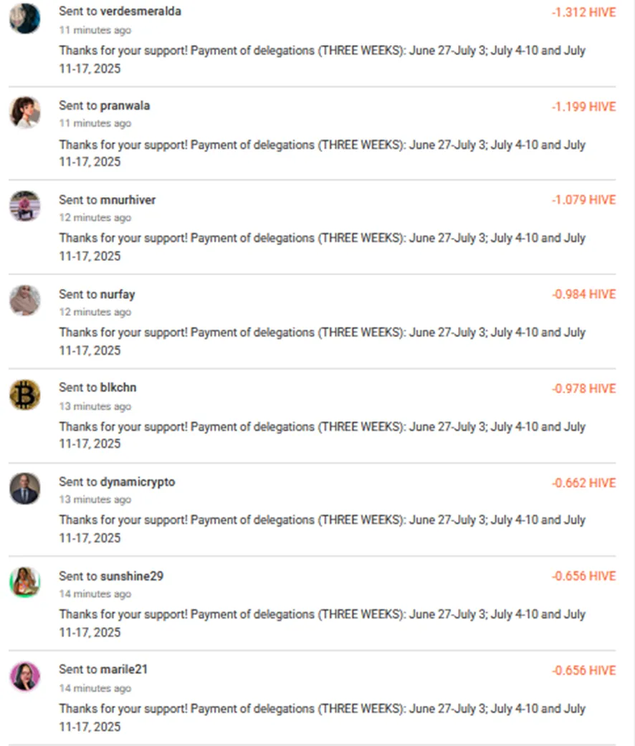Visit the mnurhiver account link
This screenshot has width=635, height=746.
click(x=128, y=200)
